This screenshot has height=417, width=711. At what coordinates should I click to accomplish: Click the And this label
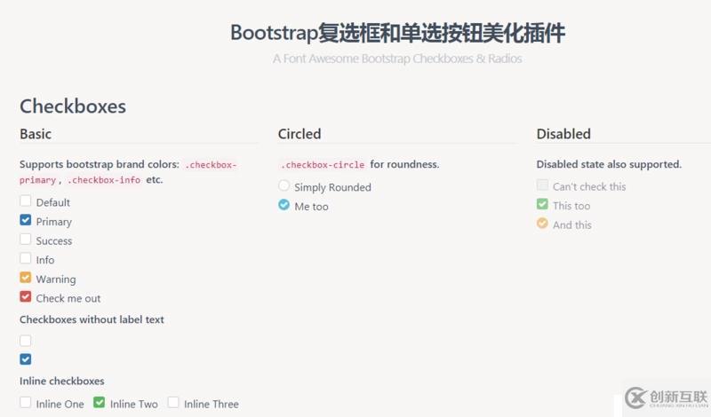click(x=572, y=225)
